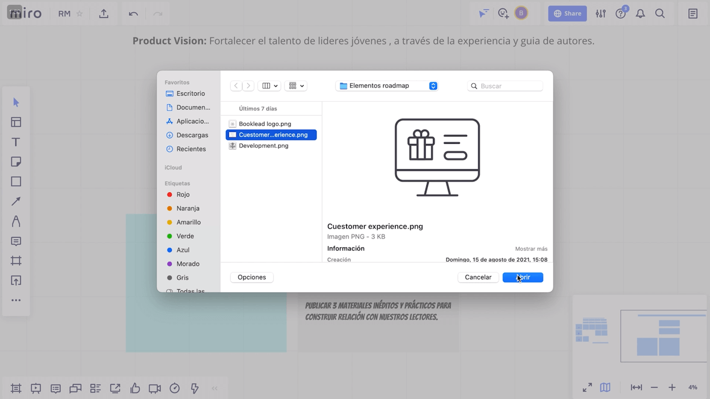Screen dimensions: 710x399
Task: Open Escritorio in the sidebar
Action: [x=190, y=93]
